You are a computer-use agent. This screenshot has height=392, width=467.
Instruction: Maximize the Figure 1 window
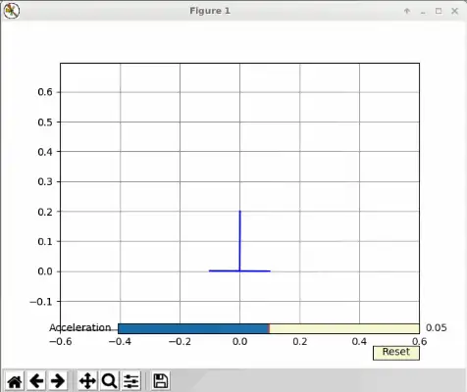click(x=439, y=11)
